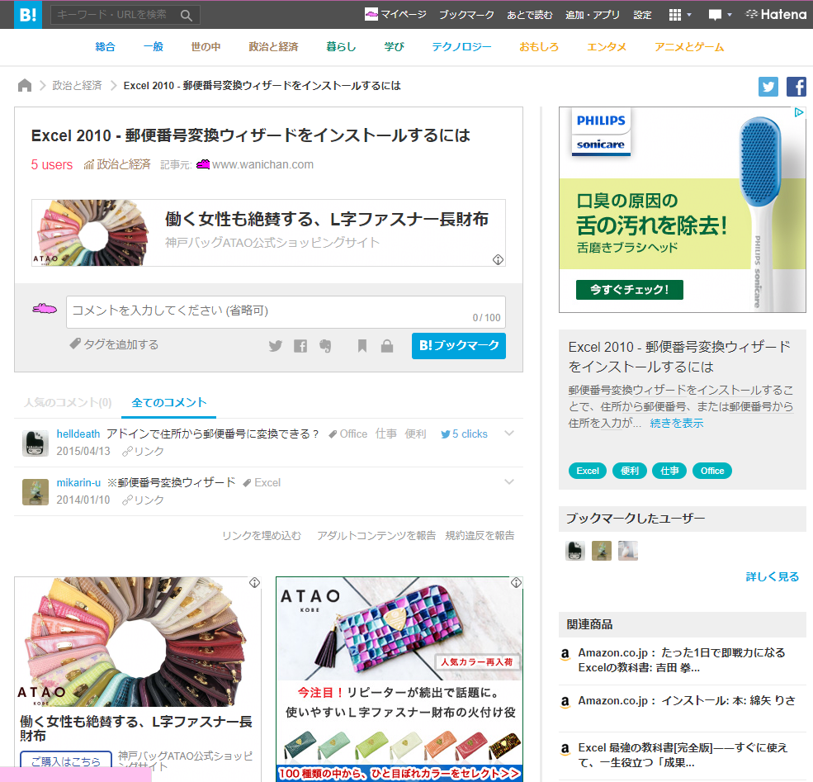Open マイページ menu

(x=396, y=15)
